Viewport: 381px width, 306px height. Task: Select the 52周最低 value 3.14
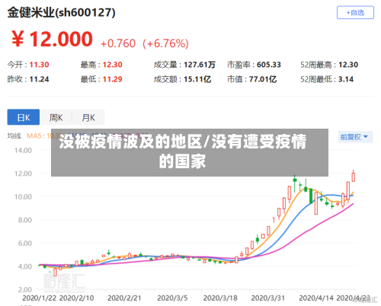[x=346, y=79]
